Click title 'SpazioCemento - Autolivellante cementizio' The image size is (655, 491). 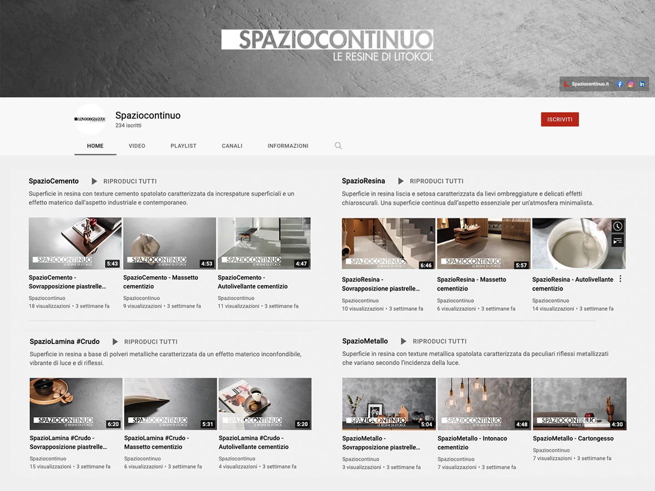coord(253,282)
